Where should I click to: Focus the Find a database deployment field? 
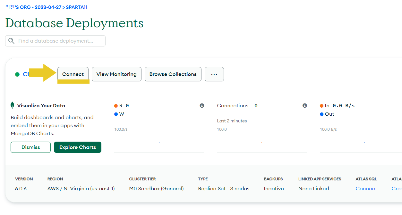coord(55,41)
